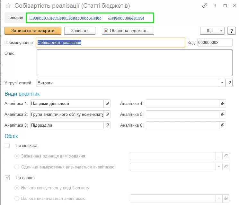
Task: Open the selected group Витрати with its open icon
Action: click(x=229, y=83)
